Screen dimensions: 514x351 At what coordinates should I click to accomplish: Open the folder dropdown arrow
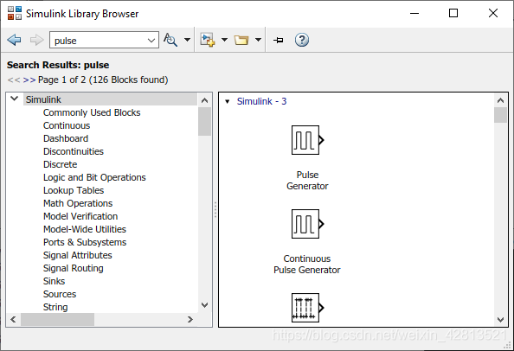(259, 40)
